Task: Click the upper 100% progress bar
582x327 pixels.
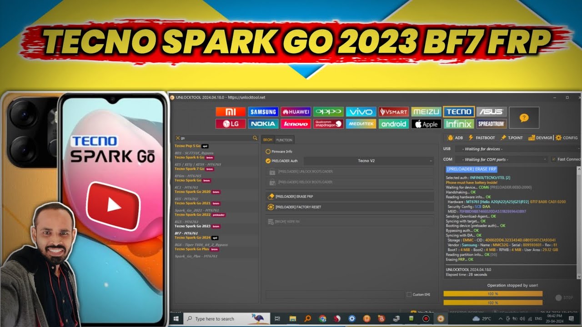Action: (x=493, y=294)
